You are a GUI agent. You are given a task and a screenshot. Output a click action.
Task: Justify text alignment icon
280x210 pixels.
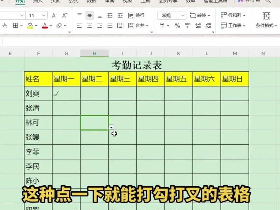(110, 26)
